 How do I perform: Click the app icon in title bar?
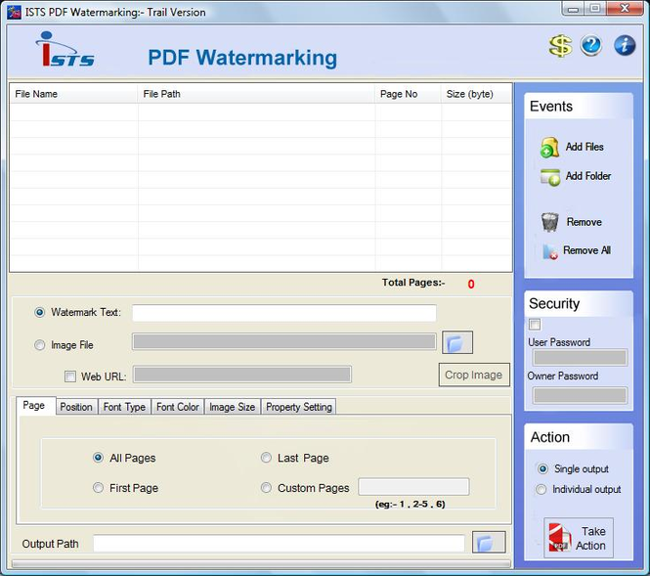click(14, 12)
